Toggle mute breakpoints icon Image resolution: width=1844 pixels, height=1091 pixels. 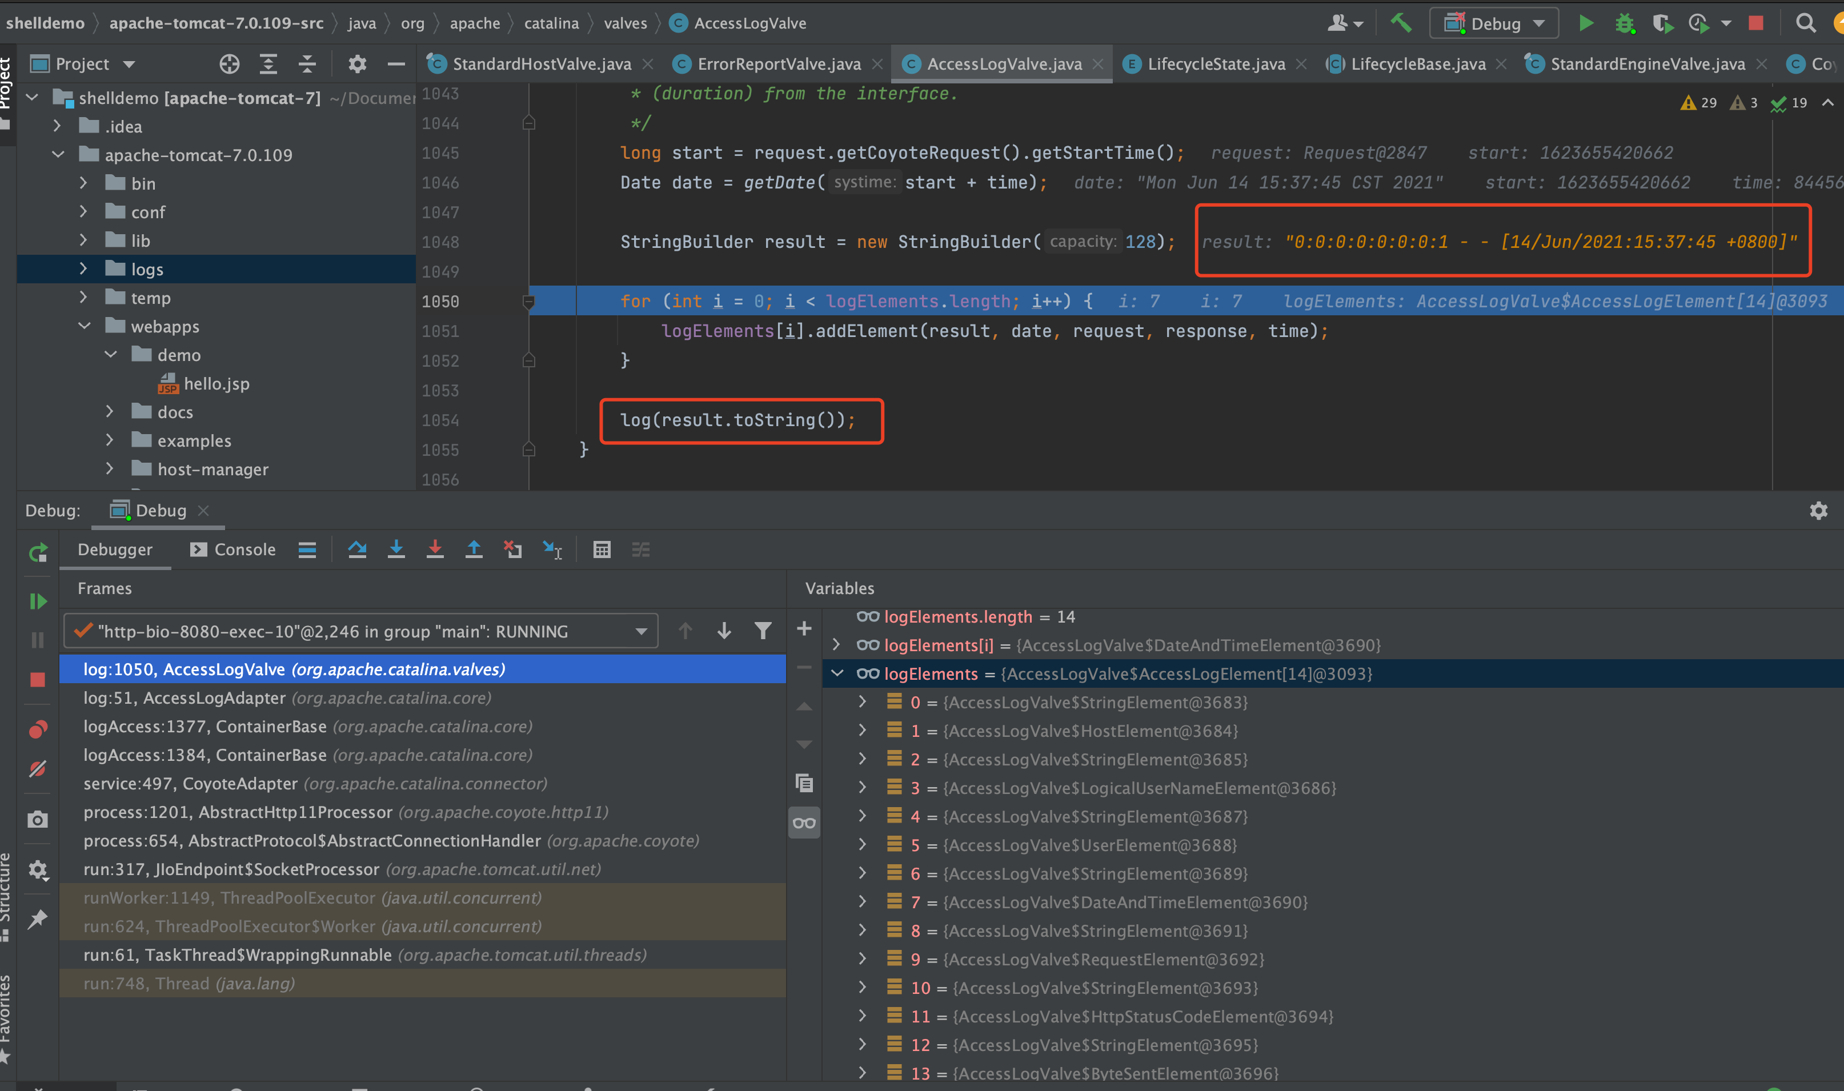pos(38,769)
